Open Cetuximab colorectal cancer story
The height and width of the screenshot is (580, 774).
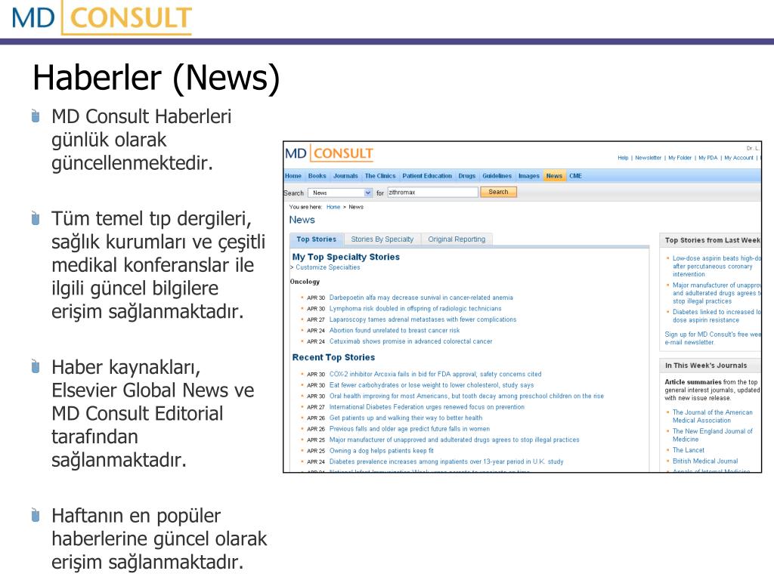coord(410,341)
